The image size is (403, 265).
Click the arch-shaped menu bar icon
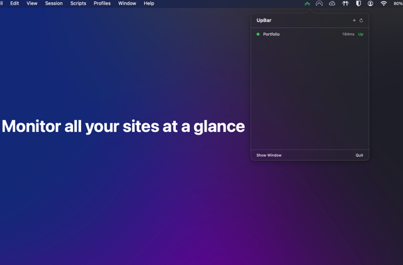(319, 3)
